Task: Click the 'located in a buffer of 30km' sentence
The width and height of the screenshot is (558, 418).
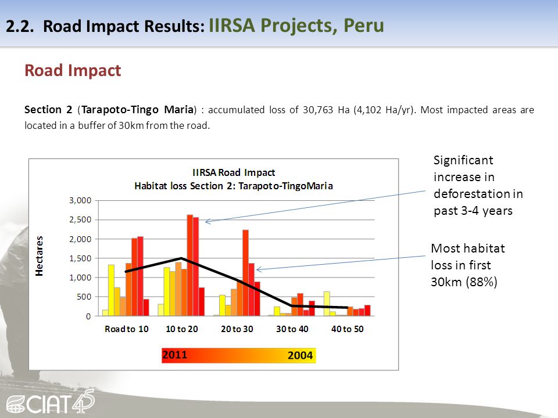Action: coord(117,125)
